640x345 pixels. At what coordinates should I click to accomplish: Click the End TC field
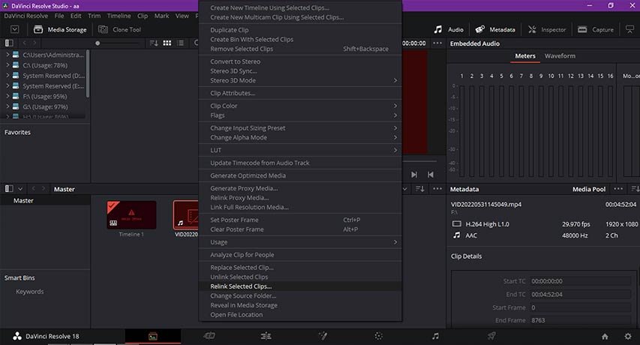581,294
